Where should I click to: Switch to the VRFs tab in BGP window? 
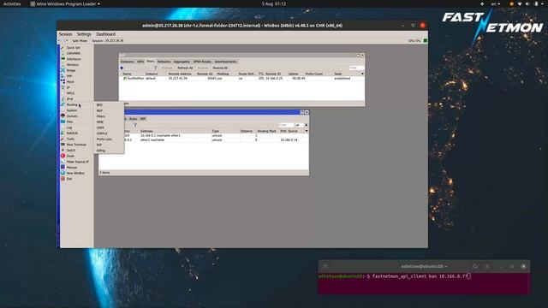[140, 62]
